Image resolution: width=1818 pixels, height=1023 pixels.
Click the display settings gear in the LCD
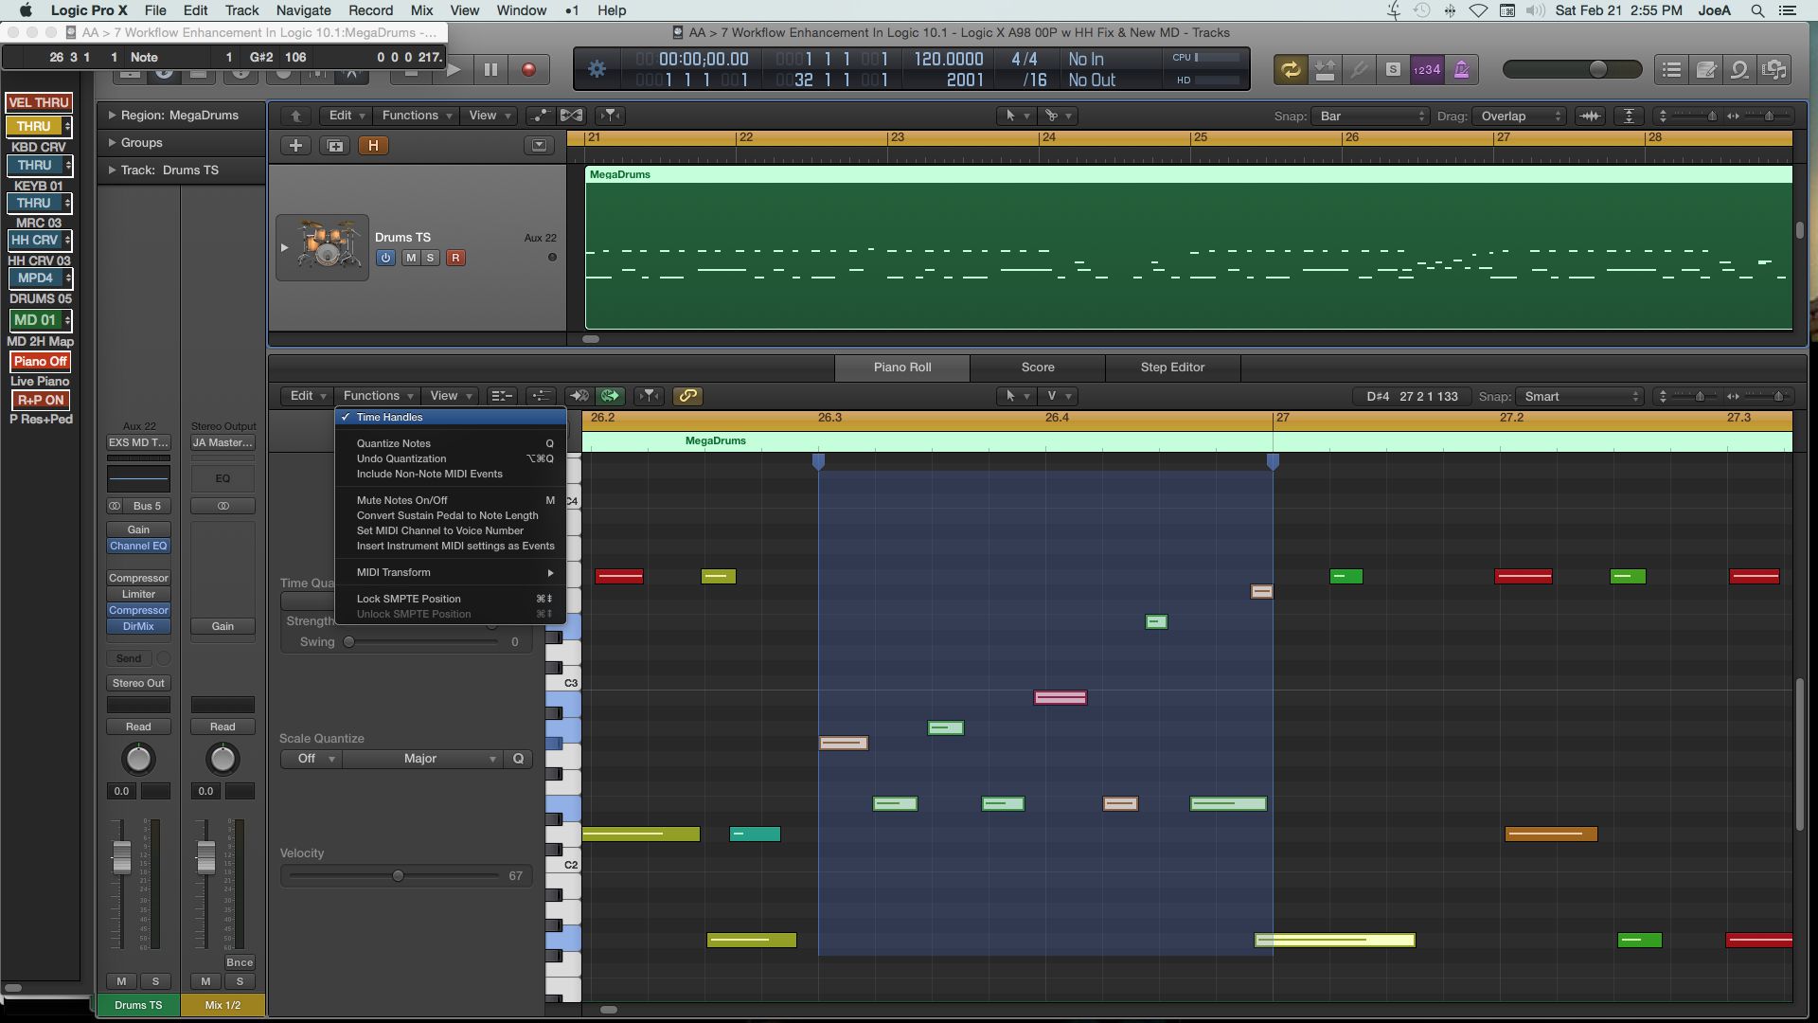[597, 69]
